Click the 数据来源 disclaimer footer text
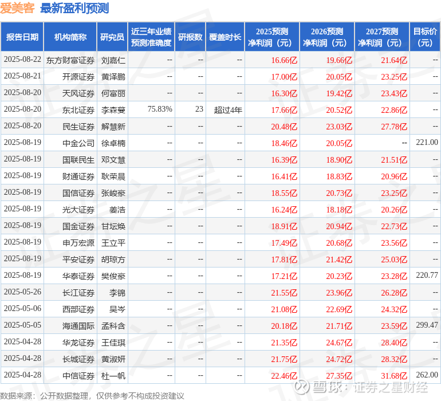The width and height of the screenshot is (441, 401). click(92, 396)
